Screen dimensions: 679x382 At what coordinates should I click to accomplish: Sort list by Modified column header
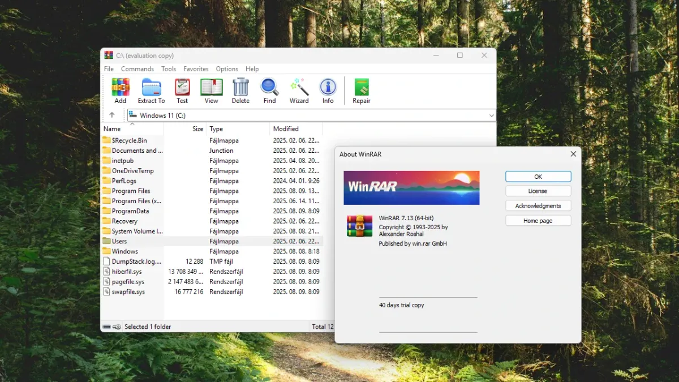click(x=286, y=129)
